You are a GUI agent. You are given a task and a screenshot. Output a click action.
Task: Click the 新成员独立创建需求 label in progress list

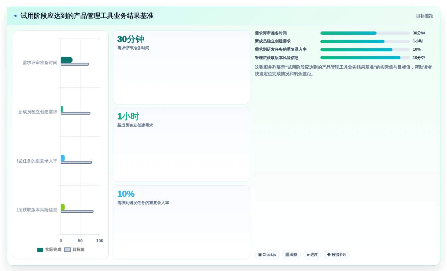[273, 41]
